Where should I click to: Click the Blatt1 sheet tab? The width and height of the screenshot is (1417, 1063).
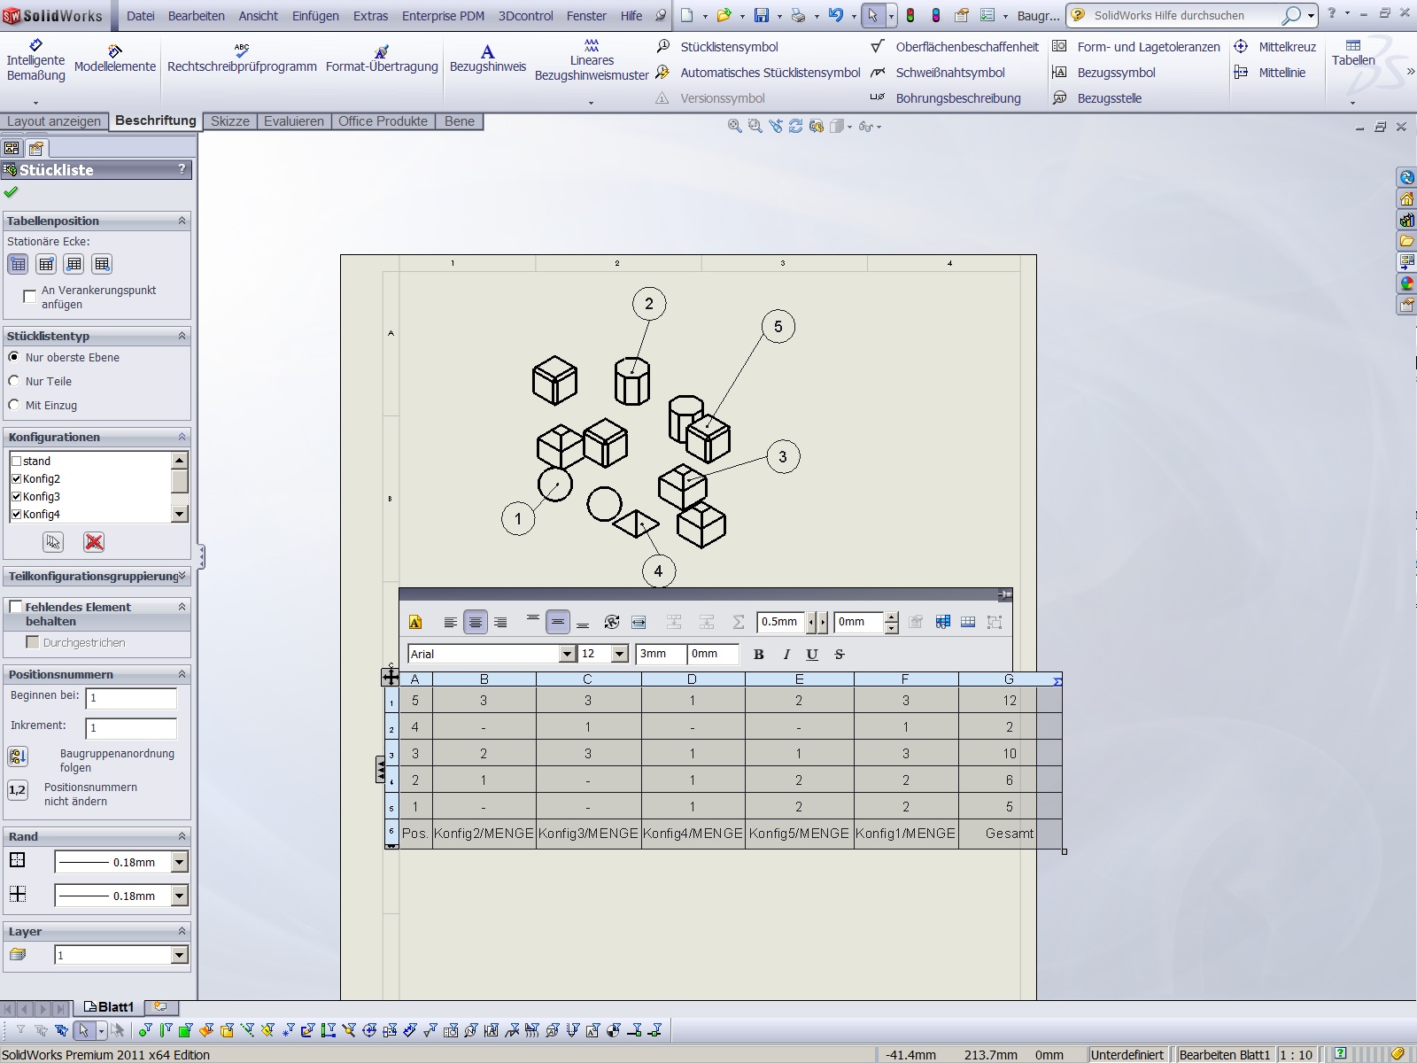click(108, 1007)
